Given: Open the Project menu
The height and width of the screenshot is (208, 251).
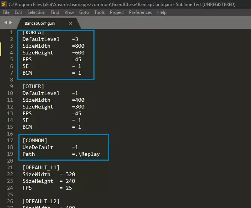Looking at the screenshot, I should [x=117, y=12].
